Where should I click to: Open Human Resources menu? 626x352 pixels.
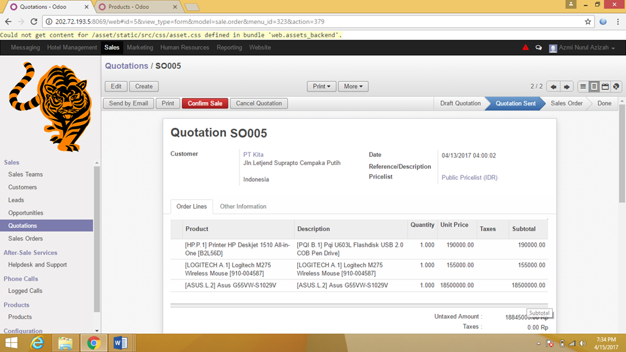coord(184,48)
